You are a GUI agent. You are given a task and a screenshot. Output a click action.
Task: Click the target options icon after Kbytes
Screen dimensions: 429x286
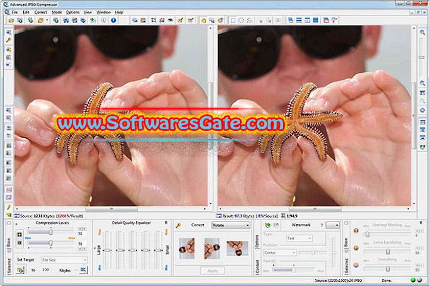pos(83,270)
